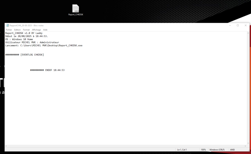
Task: Open the Edition menu
Action: 17,30
